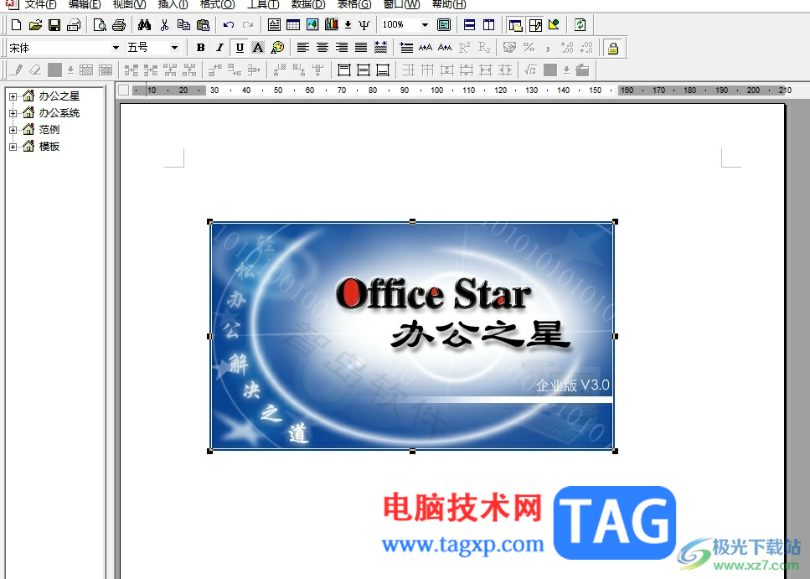The image size is (810, 579).
Task: Split the window vertically using the columns icon
Action: point(488,25)
